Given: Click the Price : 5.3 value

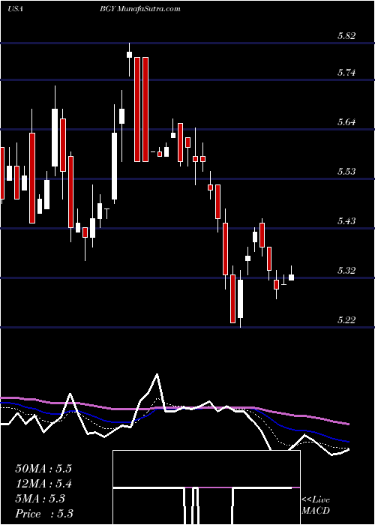Looking at the screenshot, I should (44, 514).
